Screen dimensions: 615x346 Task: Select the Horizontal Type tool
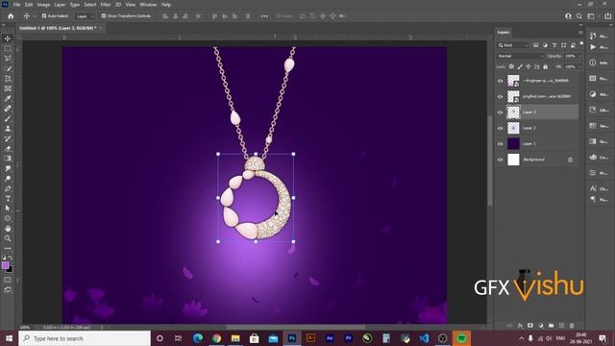point(8,199)
